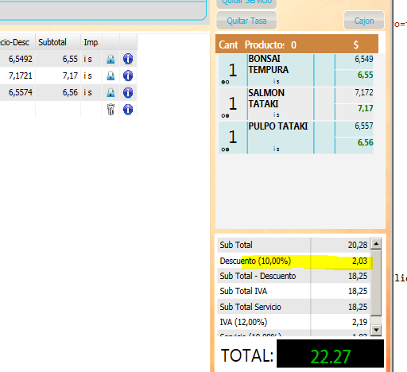
Task: Select the SALMON TATAKI product line
Action: (x=296, y=103)
